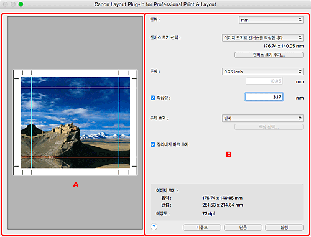Click the 입력 size value 176.74 x 140.05 mm
This screenshot has height=237, width=311.
click(222, 198)
